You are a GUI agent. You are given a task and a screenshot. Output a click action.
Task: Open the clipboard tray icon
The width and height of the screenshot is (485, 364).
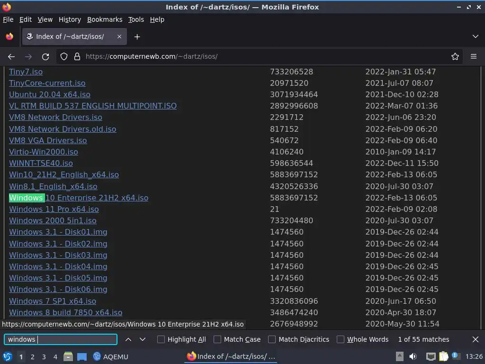[443, 356]
